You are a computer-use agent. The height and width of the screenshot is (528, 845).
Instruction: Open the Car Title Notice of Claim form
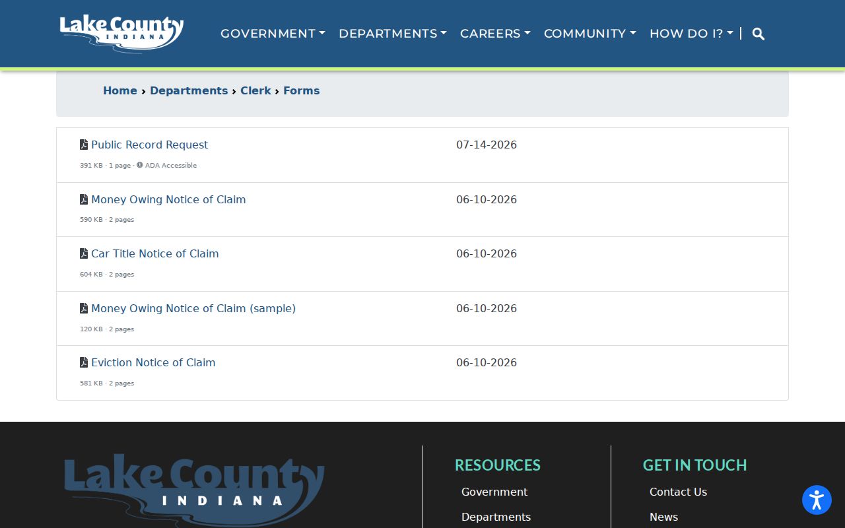(154, 253)
